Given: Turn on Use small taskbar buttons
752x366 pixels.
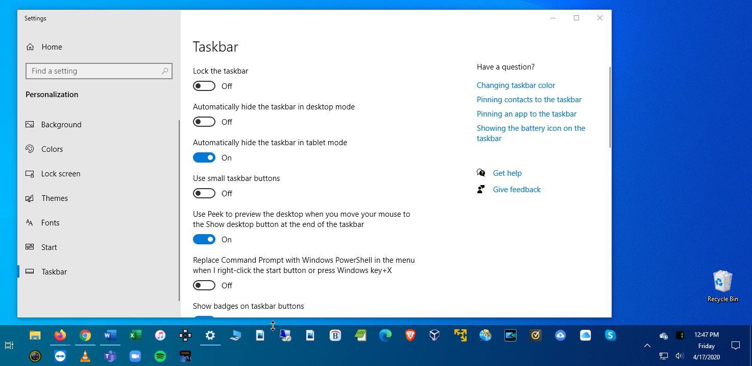Looking at the screenshot, I should 204,193.
